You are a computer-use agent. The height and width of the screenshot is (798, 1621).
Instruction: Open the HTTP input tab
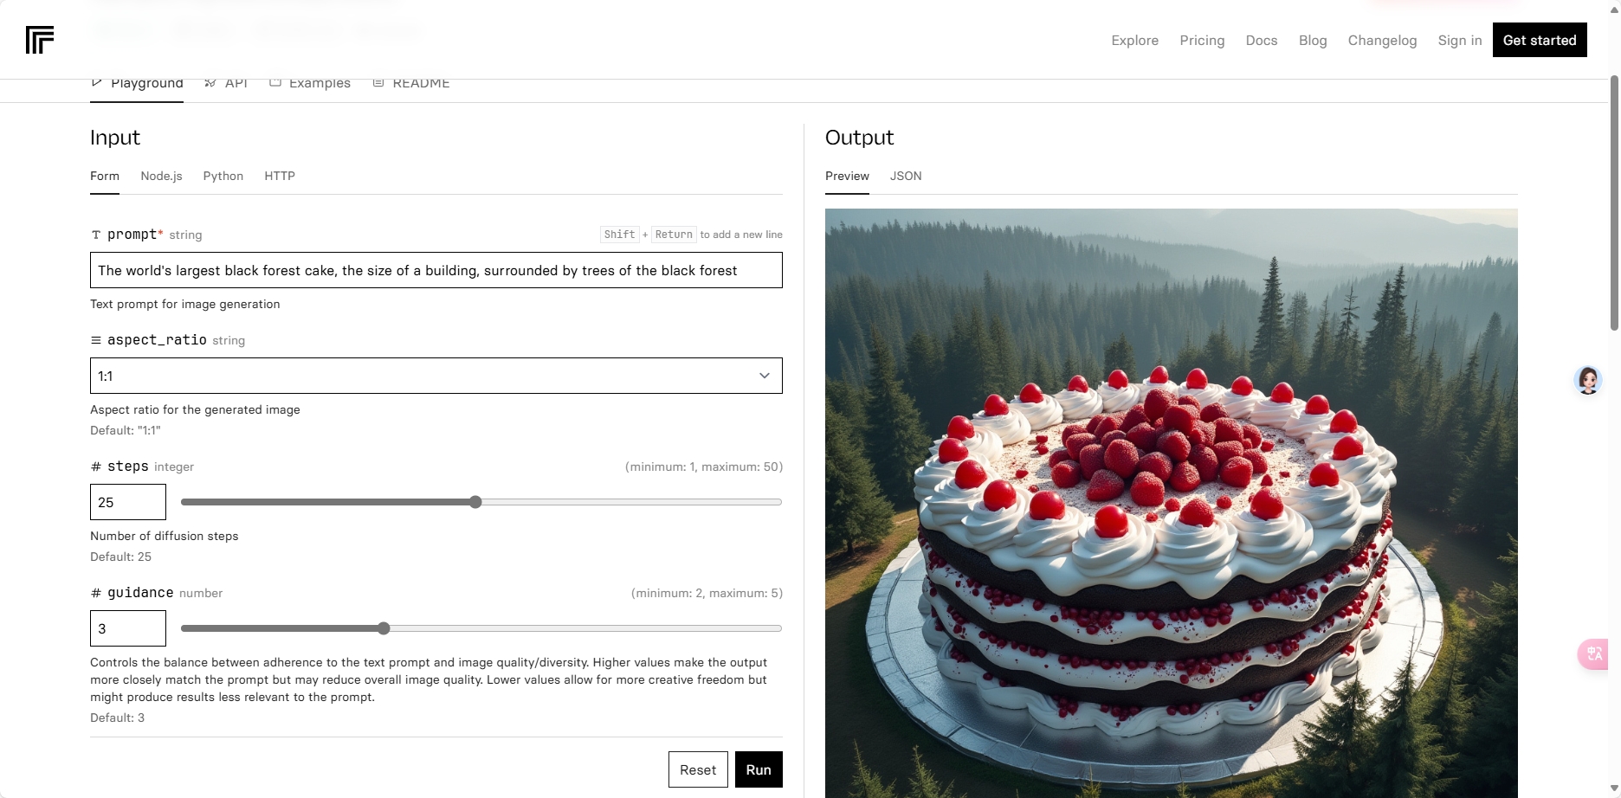tap(280, 176)
